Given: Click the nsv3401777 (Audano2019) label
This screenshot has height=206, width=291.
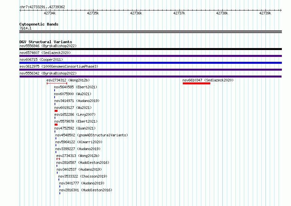Looking at the screenshot, I should [82, 183].
